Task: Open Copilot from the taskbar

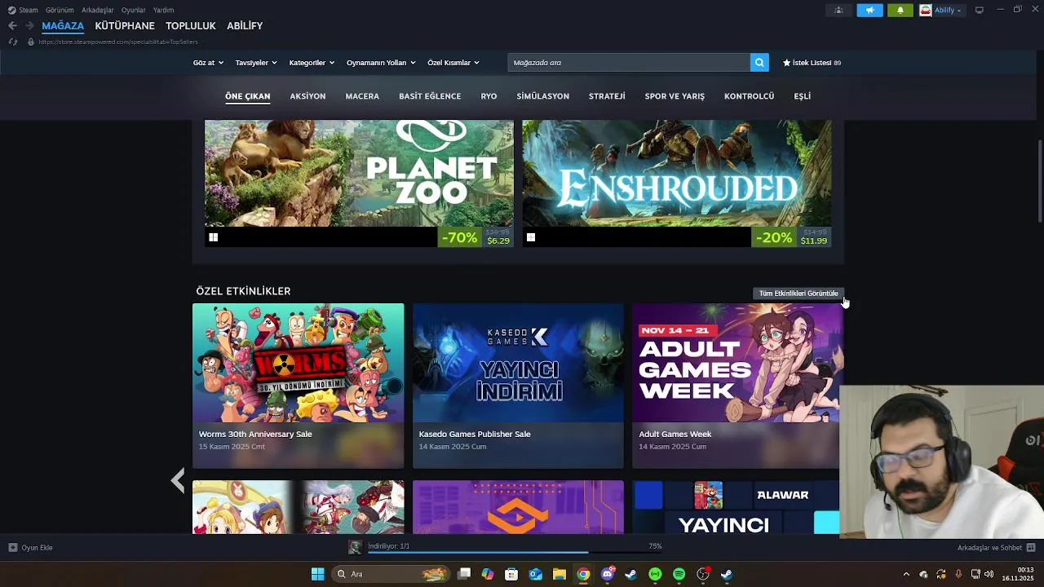Action: 488,574
